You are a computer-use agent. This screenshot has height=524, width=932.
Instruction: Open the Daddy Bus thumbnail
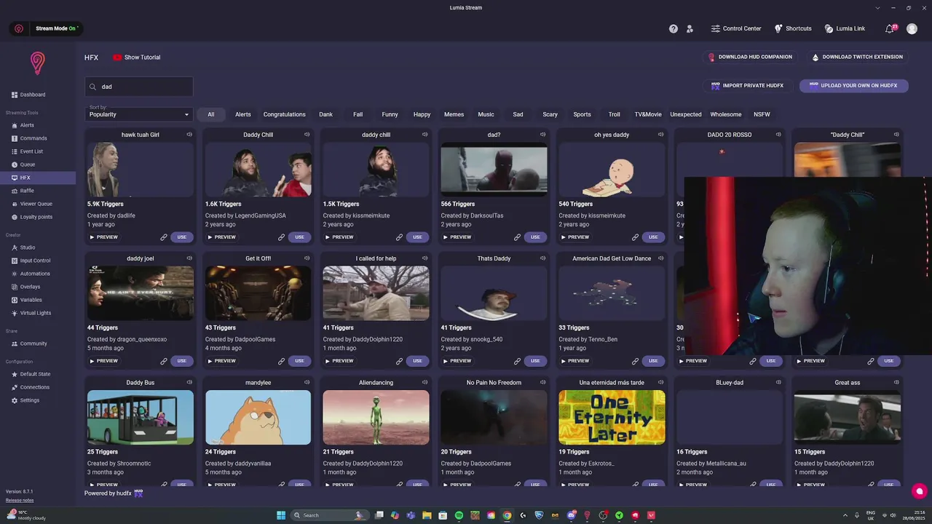(141, 417)
